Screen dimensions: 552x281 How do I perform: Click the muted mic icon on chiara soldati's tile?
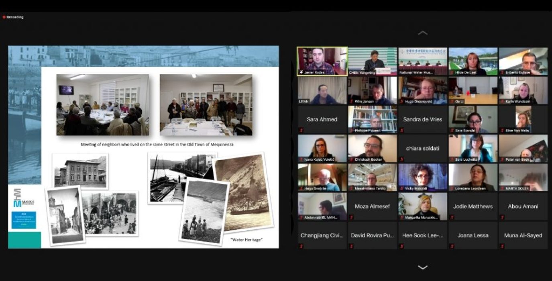401,159
